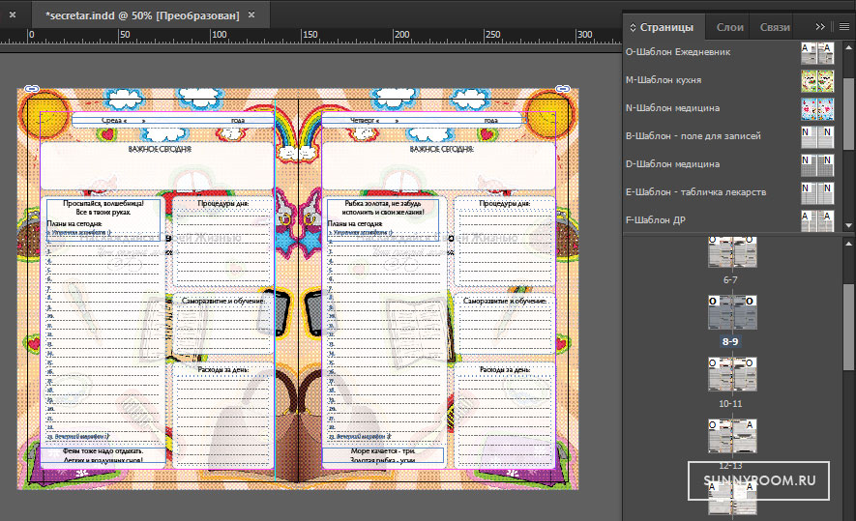Image resolution: width=856 pixels, height=521 pixels.
Task: Click О-Шаблон Ежедневник master thumbnail
Action: point(817,53)
